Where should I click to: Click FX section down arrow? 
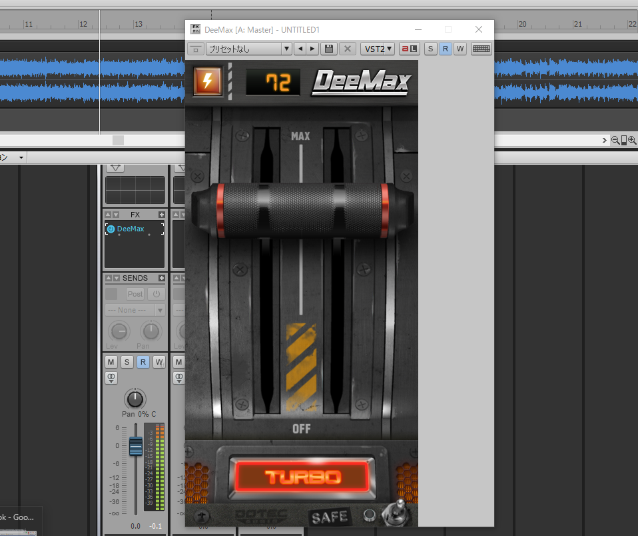point(116,215)
